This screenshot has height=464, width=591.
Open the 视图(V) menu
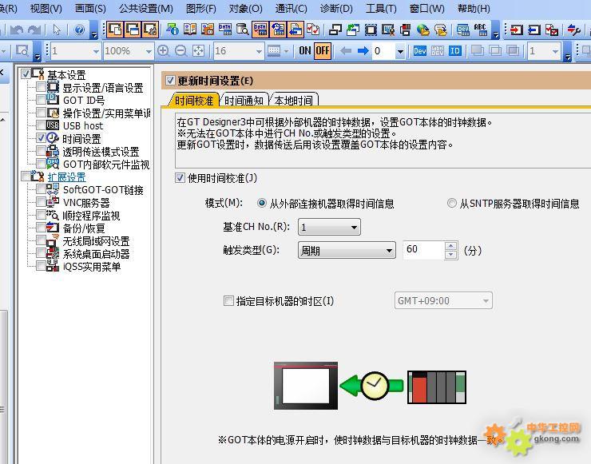[46, 8]
